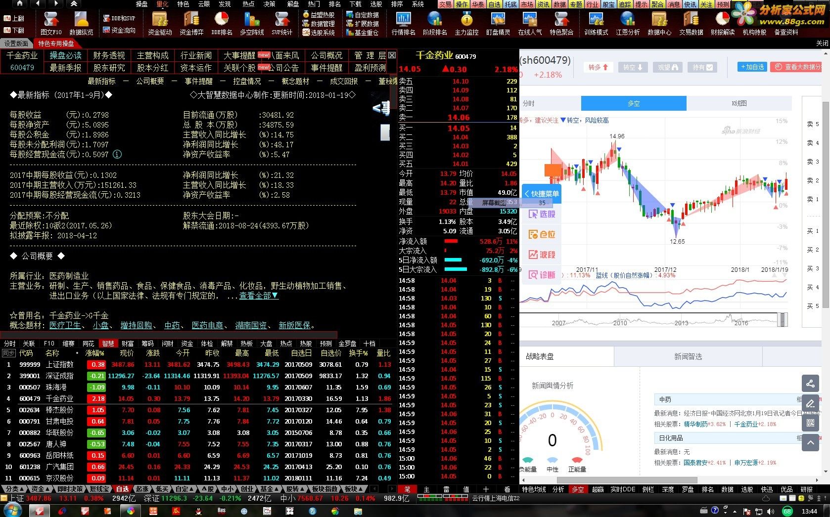Collapse the 快捷菜单 quick menu panel

point(542,194)
